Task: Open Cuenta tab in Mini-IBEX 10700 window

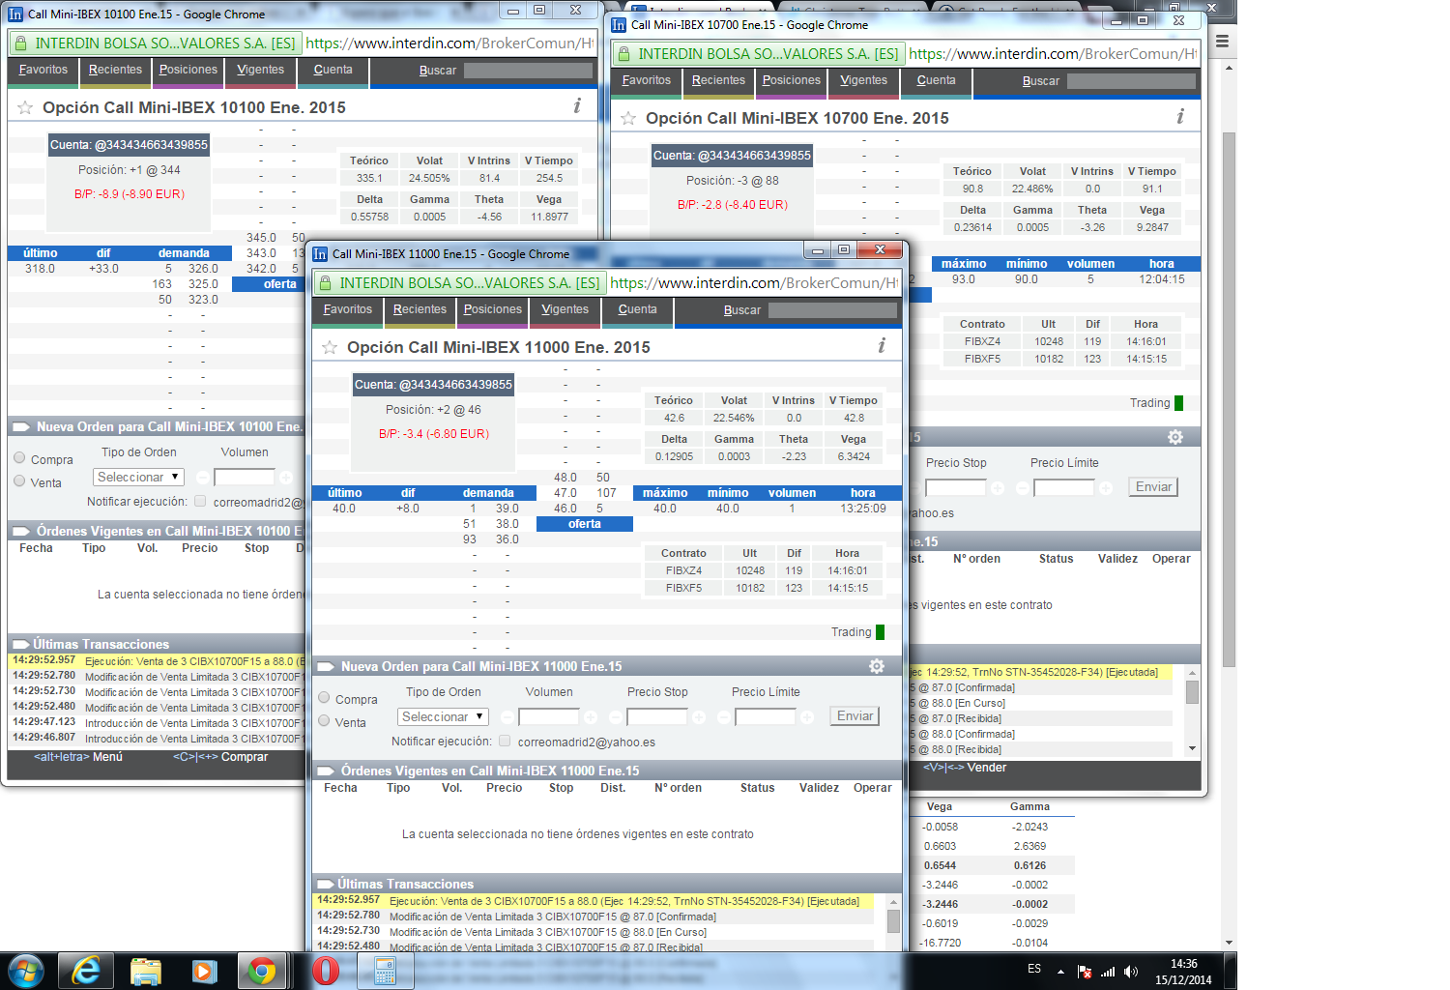Action: (x=937, y=81)
